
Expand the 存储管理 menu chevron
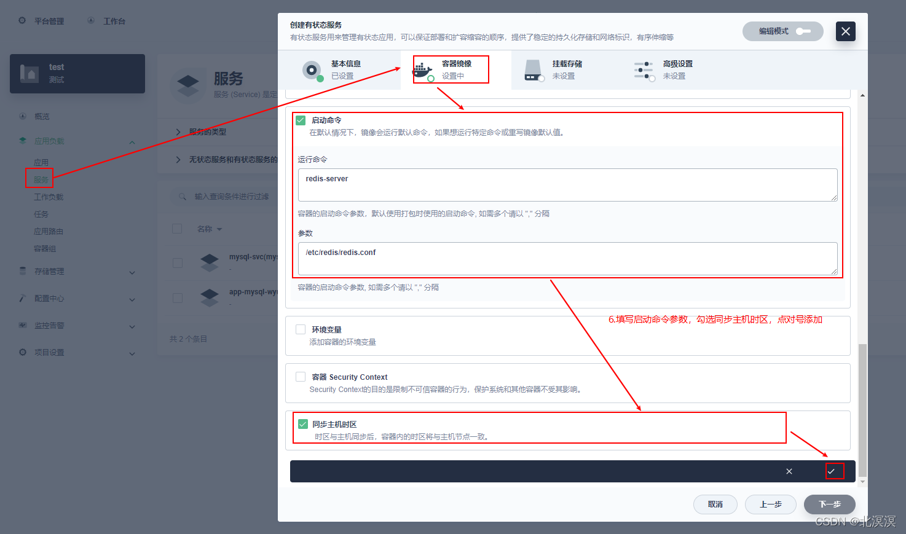[x=132, y=273]
